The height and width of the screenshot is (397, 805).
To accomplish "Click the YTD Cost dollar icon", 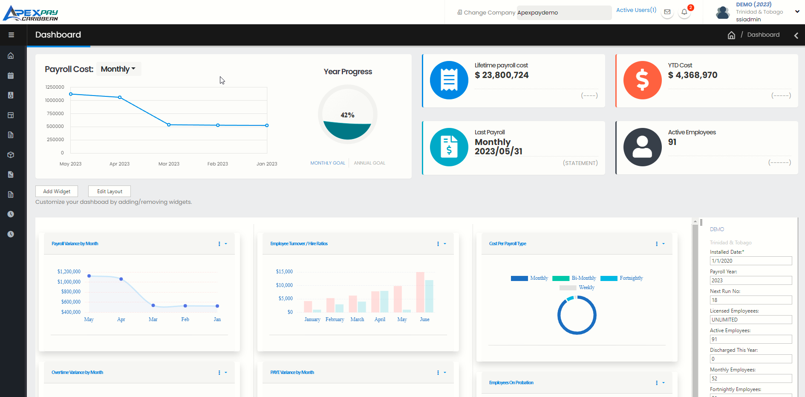I will [x=643, y=80].
